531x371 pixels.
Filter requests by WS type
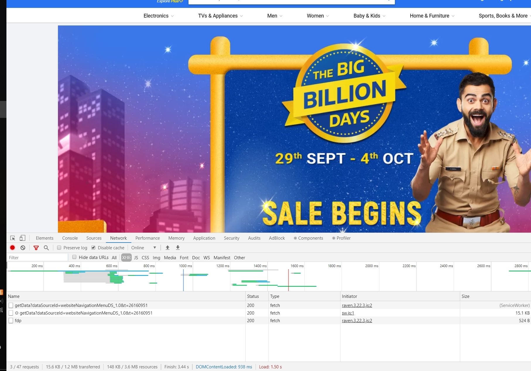point(207,258)
